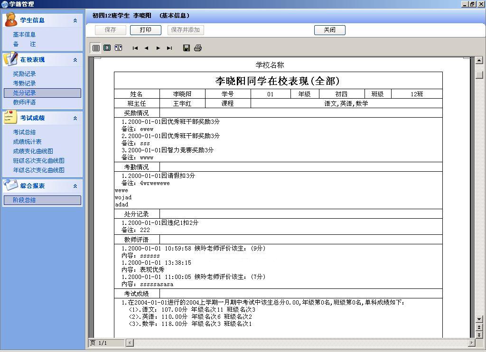
Task: Select the single page view icon
Action: pyautogui.click(x=96, y=48)
